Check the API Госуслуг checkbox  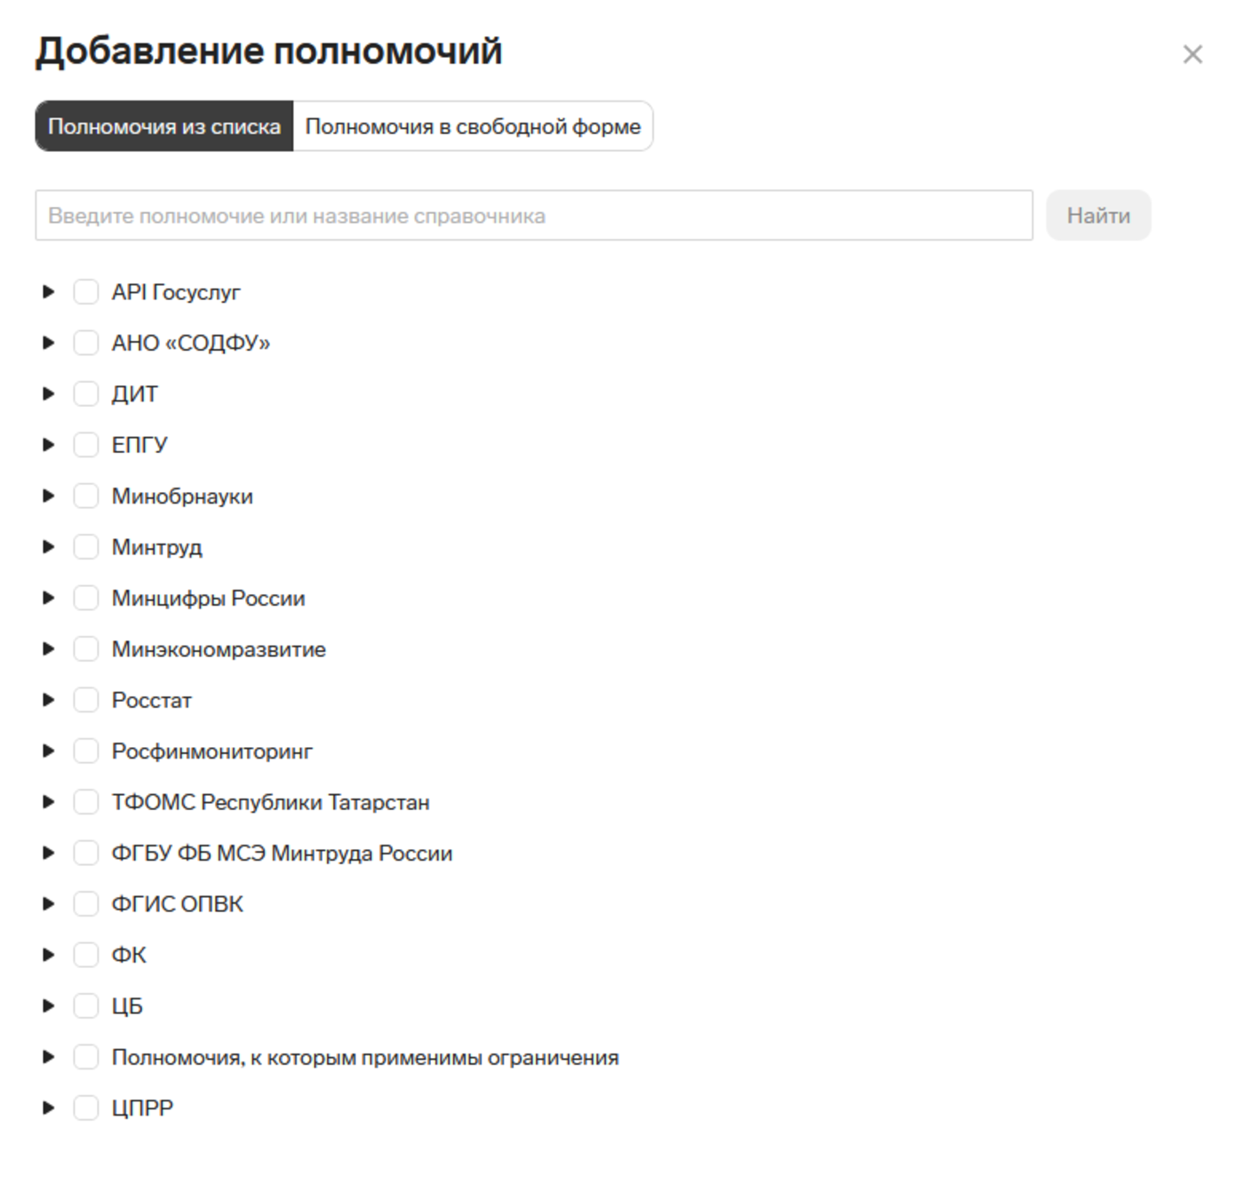click(x=85, y=291)
